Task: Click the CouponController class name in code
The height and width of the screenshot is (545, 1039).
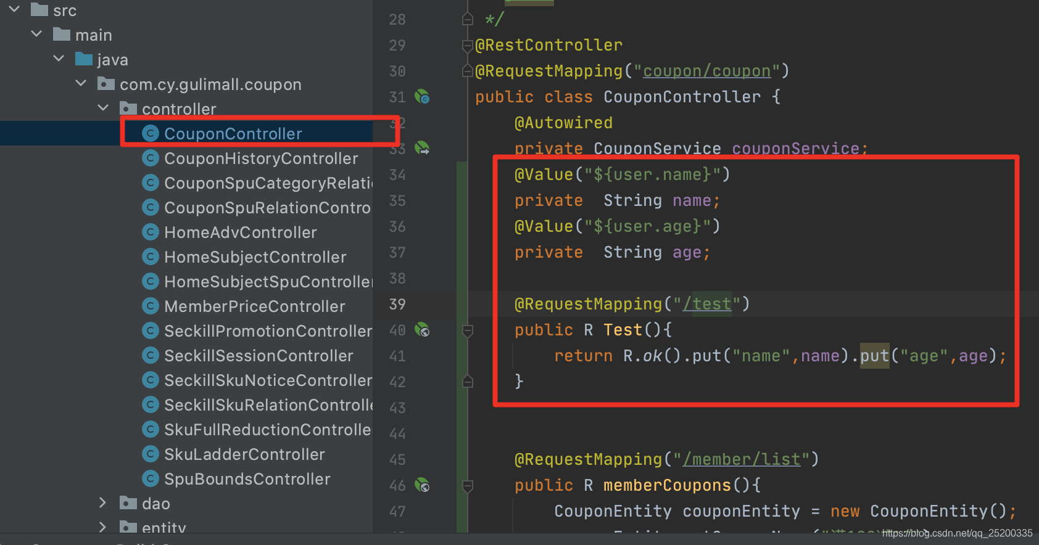Action: 682,97
